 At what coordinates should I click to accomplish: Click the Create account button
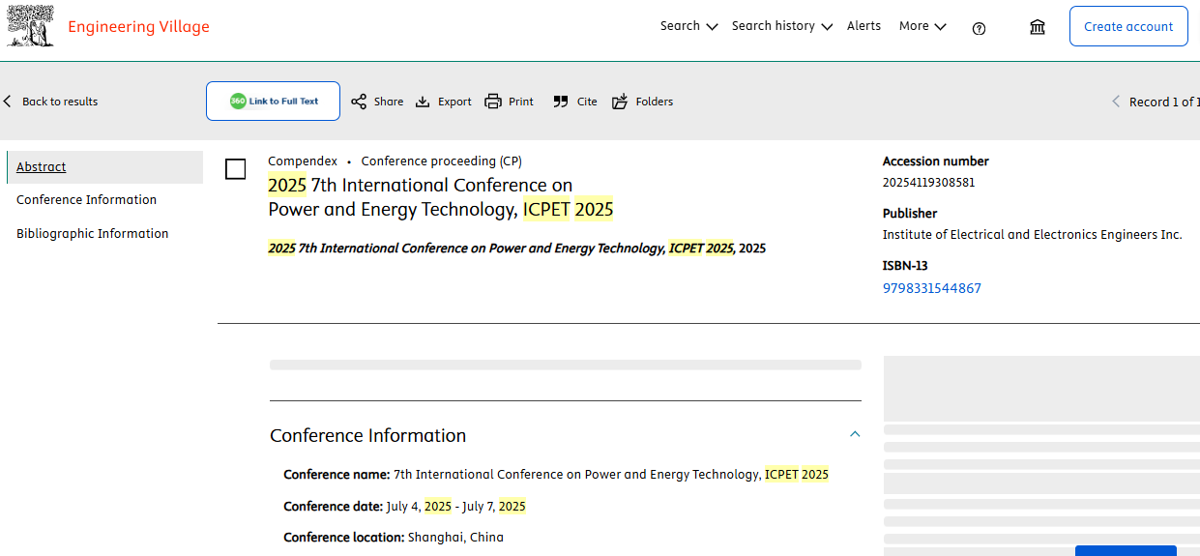pos(1128,26)
